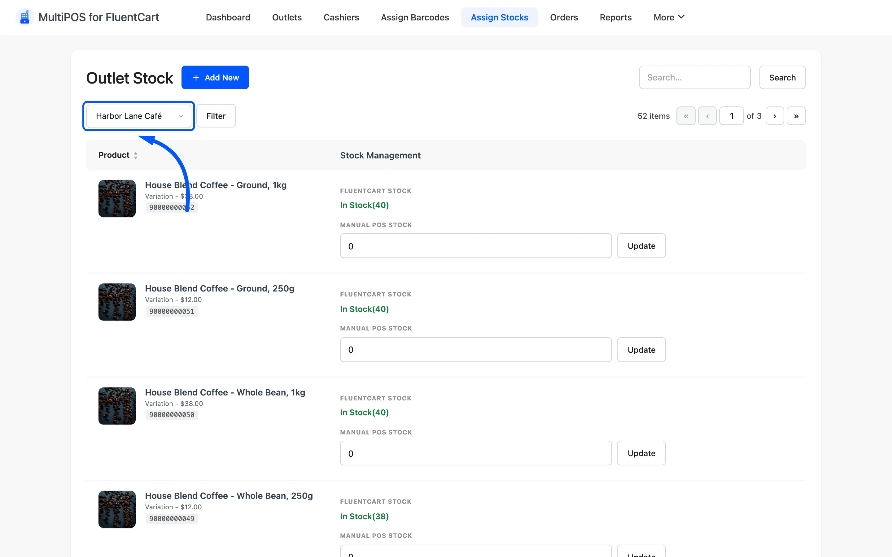Apply the Filter button
892x557 pixels.
click(216, 116)
